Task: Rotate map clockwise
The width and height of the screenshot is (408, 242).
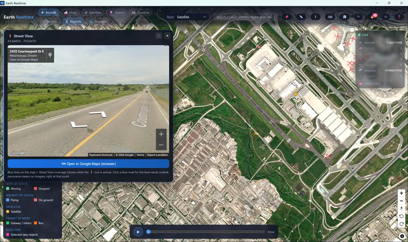Action: [401, 224]
